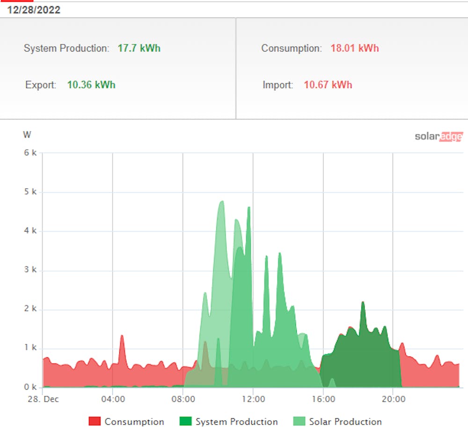Click the 04:00 x-axis label

coord(113,399)
